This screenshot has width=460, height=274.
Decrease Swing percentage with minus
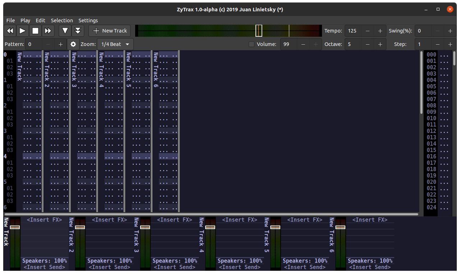(x=437, y=31)
